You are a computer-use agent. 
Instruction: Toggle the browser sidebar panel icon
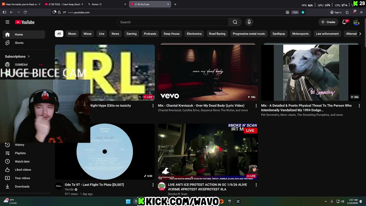5,12
